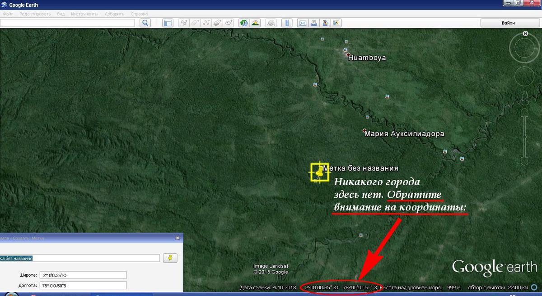Screen dimensions: 542x296
Task: Click the photo marker southeast of Huamboya
Action: pyautogui.click(x=387, y=96)
